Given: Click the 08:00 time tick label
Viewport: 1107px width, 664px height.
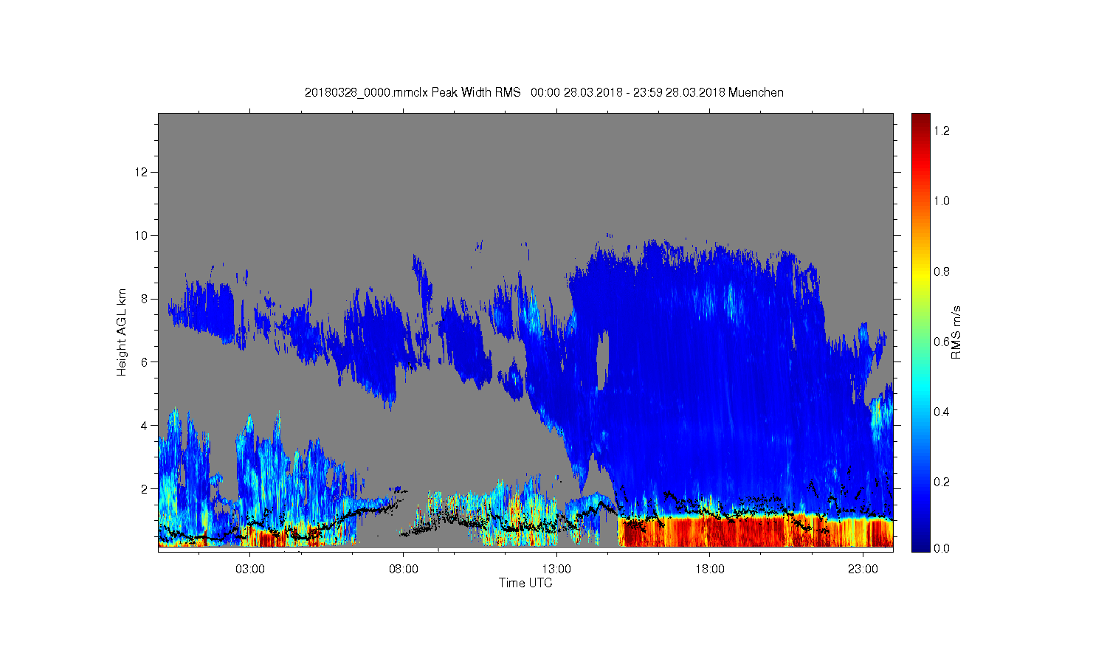Looking at the screenshot, I should pos(403,570).
